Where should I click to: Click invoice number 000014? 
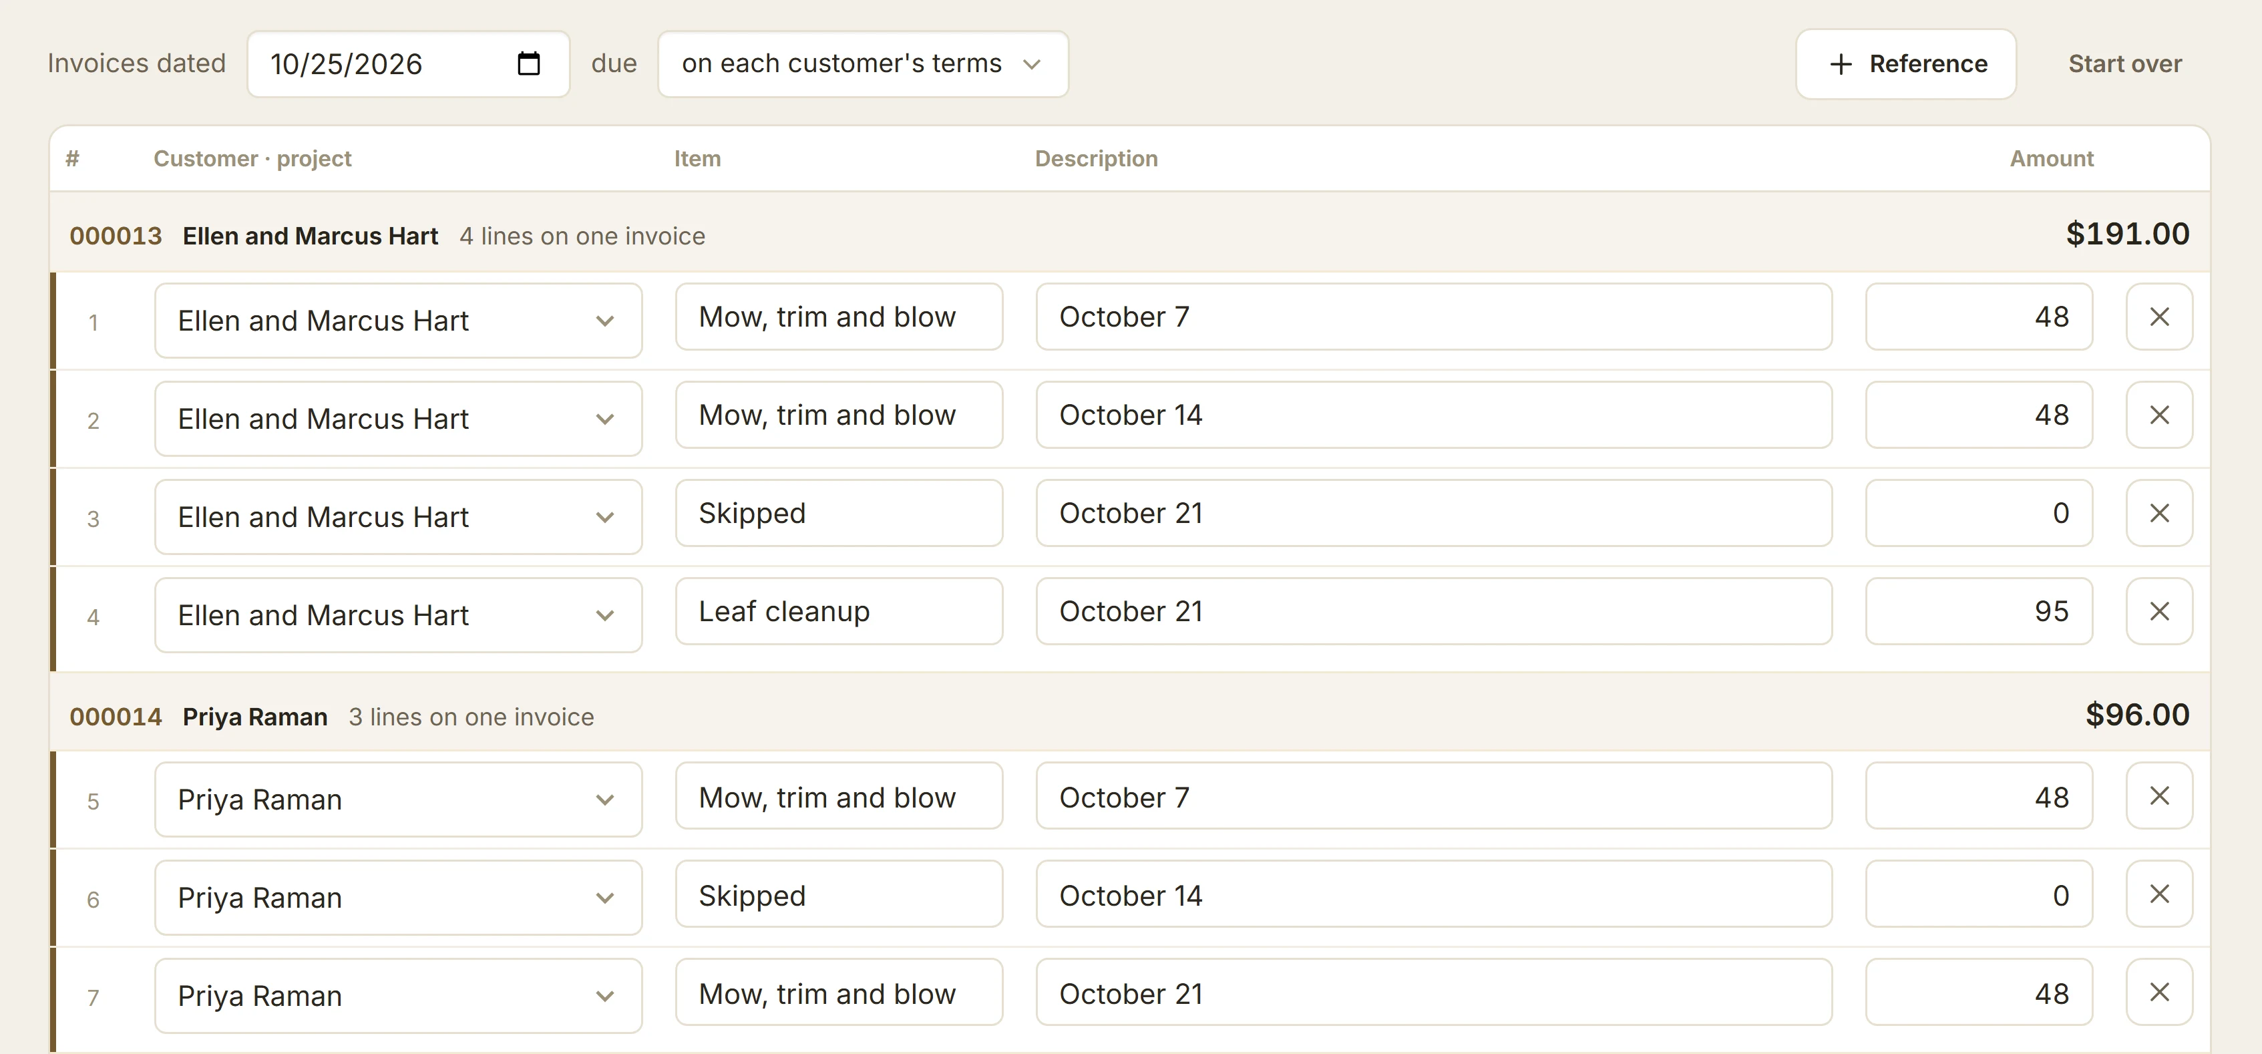click(116, 717)
